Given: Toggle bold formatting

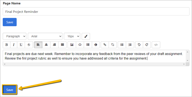Looking at the screenshot, I should tap(7, 45).
